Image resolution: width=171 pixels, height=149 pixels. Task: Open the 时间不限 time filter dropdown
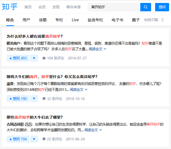point(154,20)
